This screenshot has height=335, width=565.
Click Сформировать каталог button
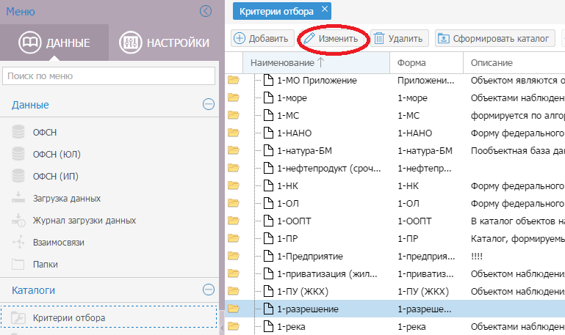[495, 38]
